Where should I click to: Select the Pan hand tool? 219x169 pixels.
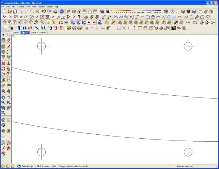8,97
